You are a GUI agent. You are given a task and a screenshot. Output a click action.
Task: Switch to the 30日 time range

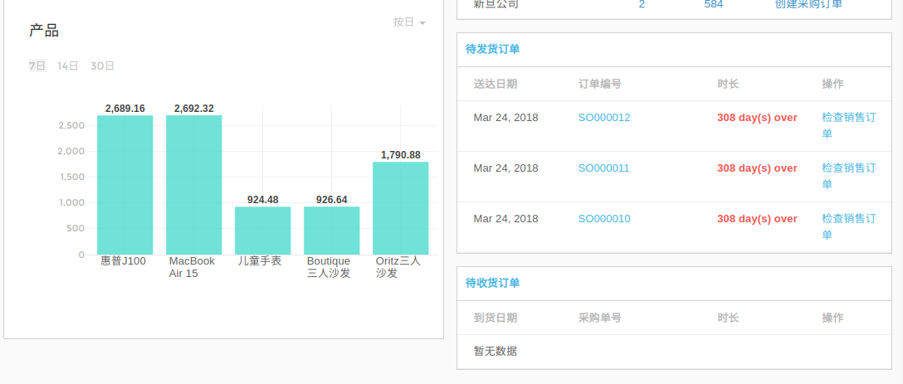103,66
